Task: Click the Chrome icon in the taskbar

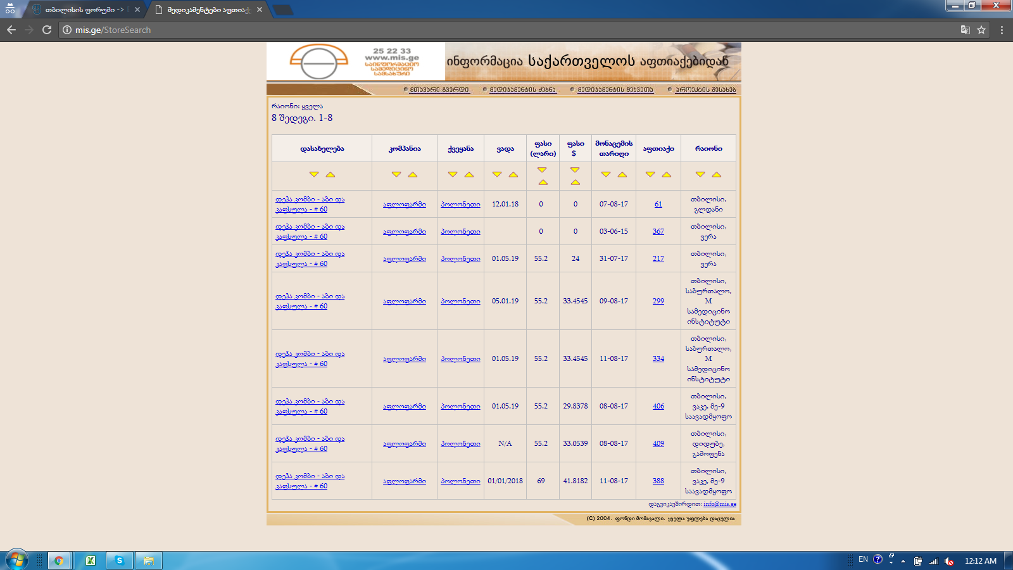Action: tap(58, 560)
